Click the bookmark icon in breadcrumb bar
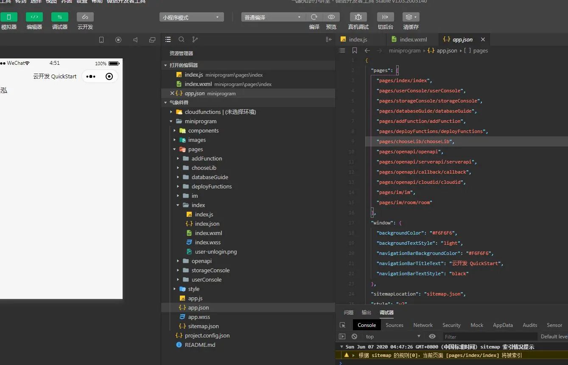The image size is (568, 365). (355, 50)
